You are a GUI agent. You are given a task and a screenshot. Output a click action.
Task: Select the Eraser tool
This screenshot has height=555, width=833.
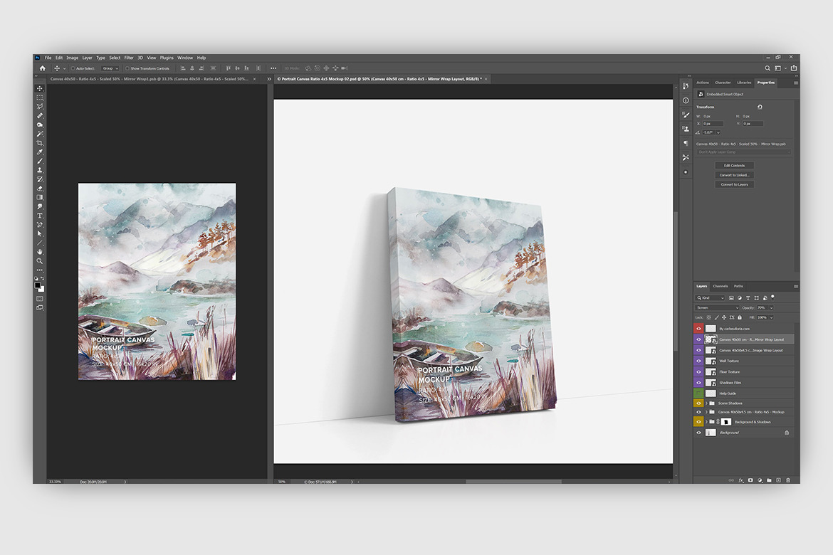(40, 188)
